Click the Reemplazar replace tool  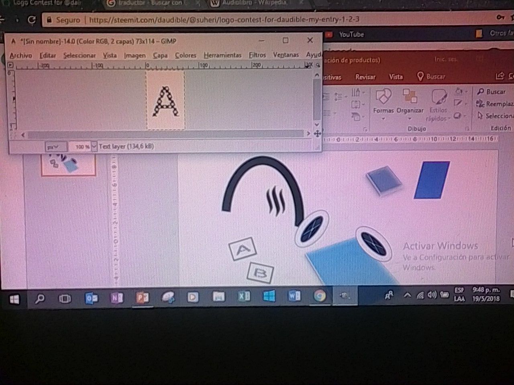click(x=495, y=104)
